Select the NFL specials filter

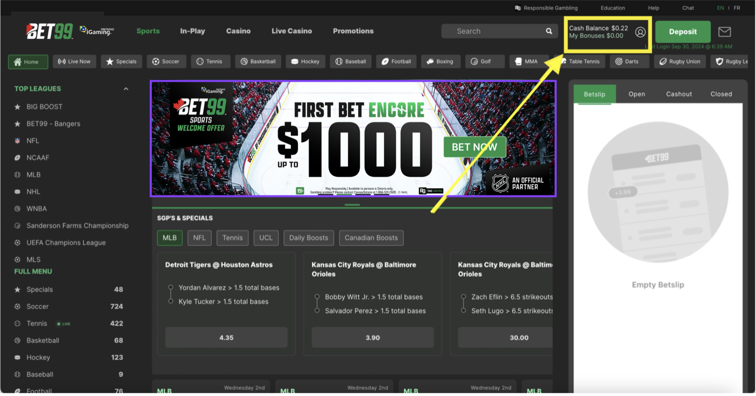(x=199, y=238)
